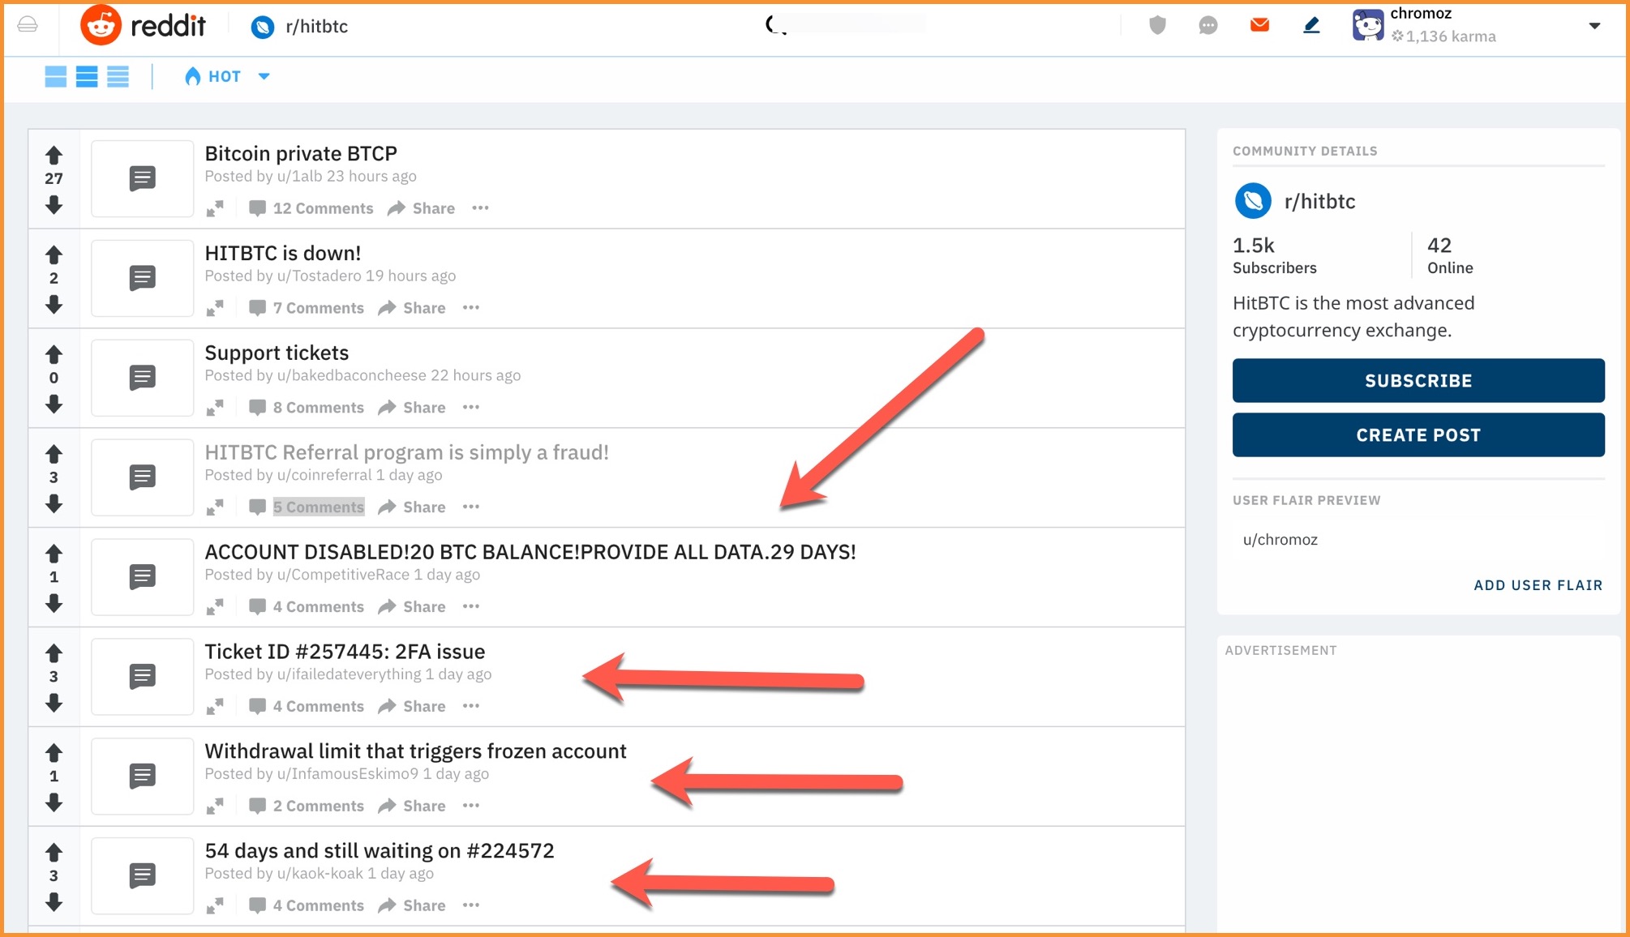
Task: Upvote the HITBTC is down post
Action: tap(54, 255)
